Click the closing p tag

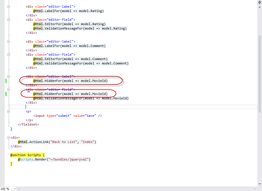click(x=29, y=120)
